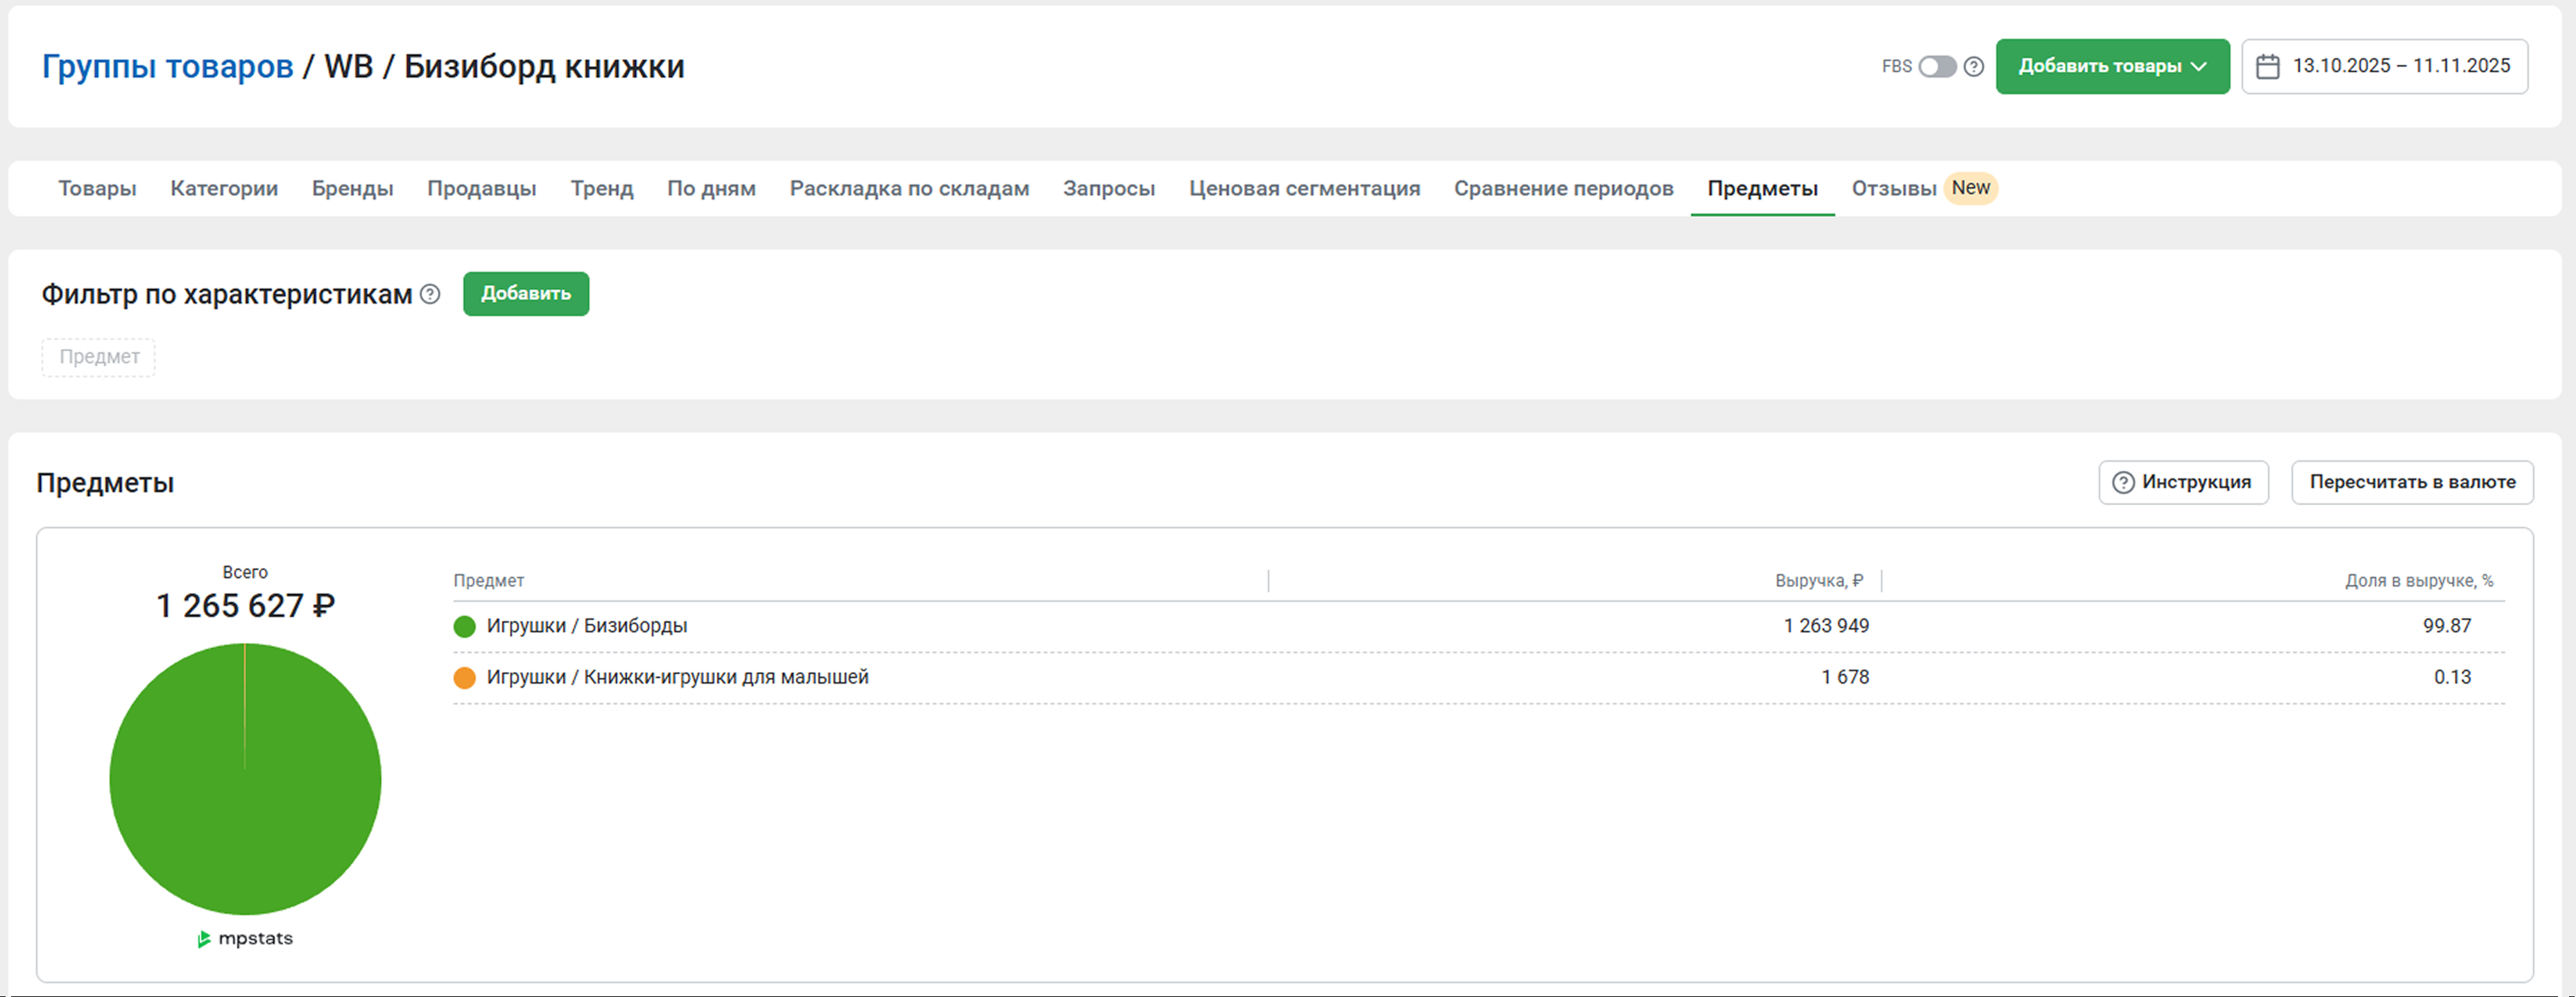Select the Раскладка по складам tab
2576x997 pixels.
[x=909, y=189]
